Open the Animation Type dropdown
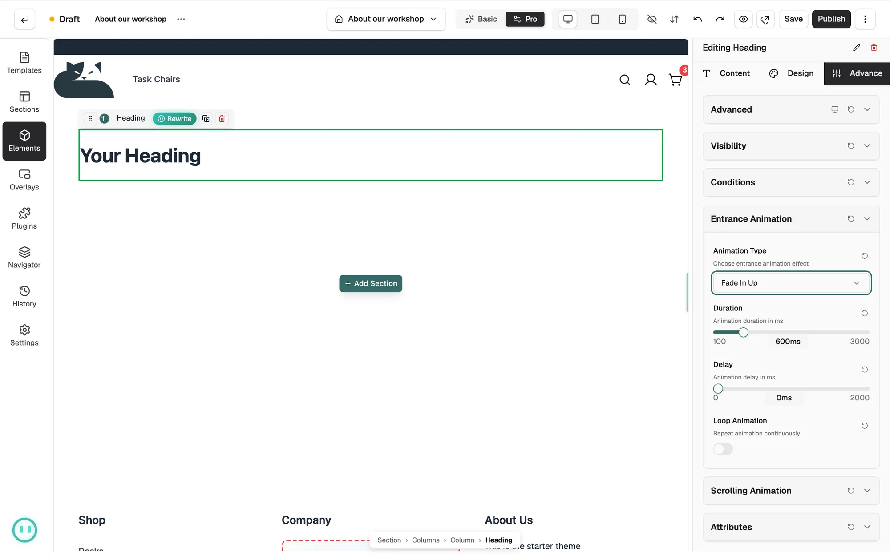This screenshot has width=890, height=556. 791,283
